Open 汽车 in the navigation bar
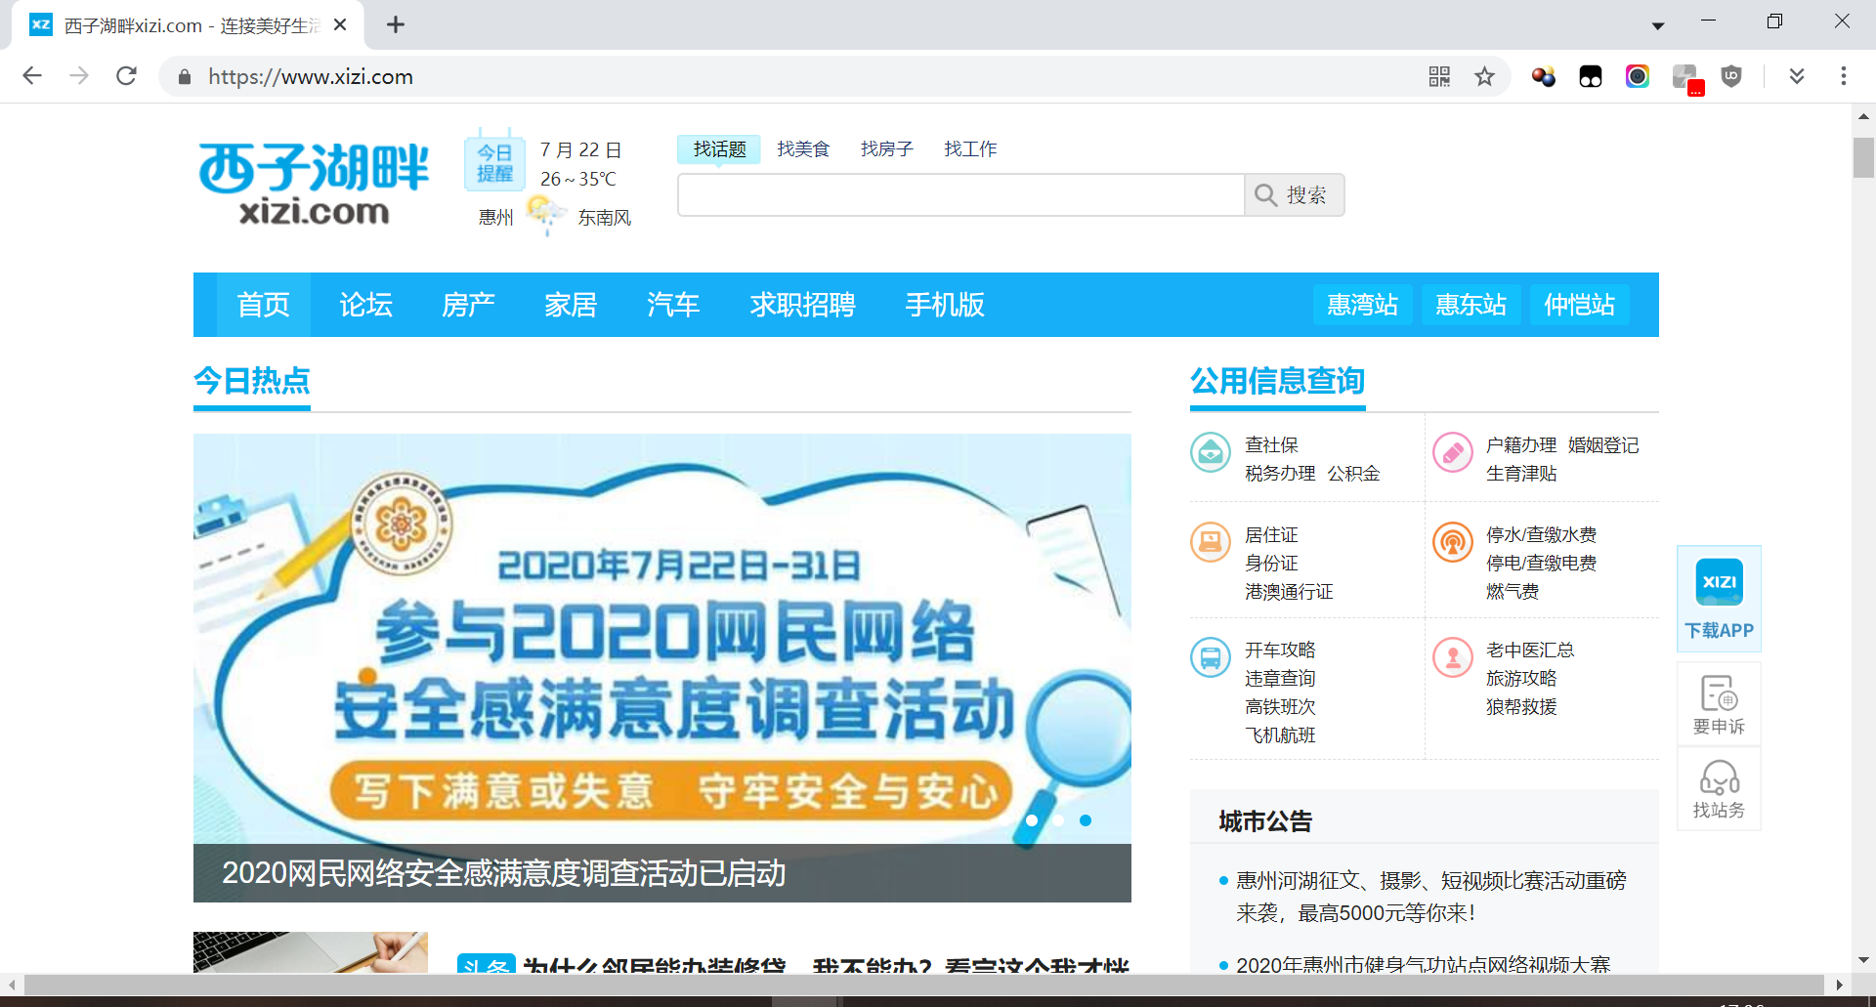This screenshot has height=1007, width=1876. click(x=674, y=305)
